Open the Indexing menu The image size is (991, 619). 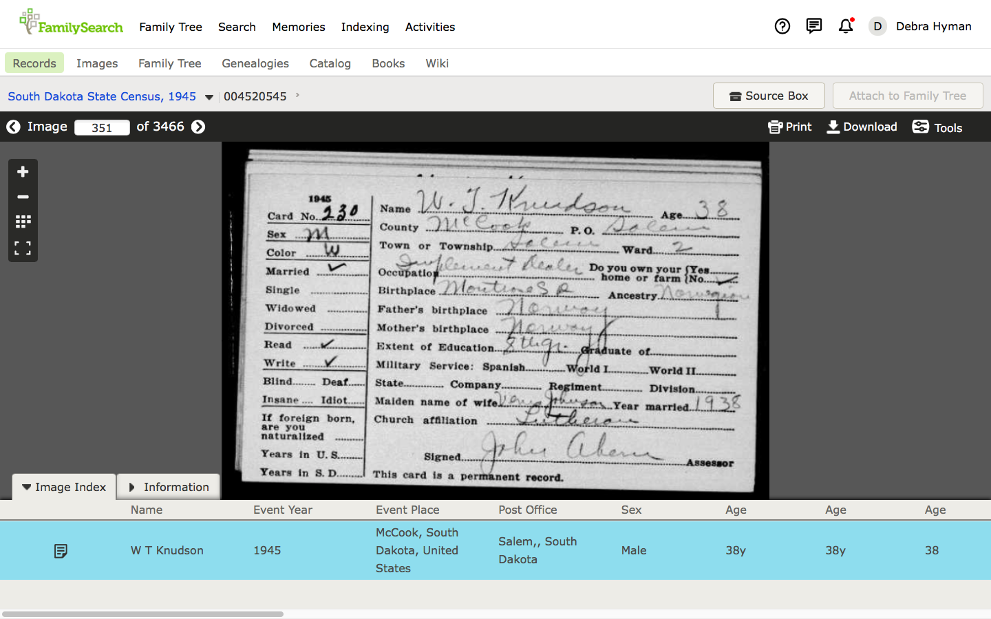pos(365,27)
